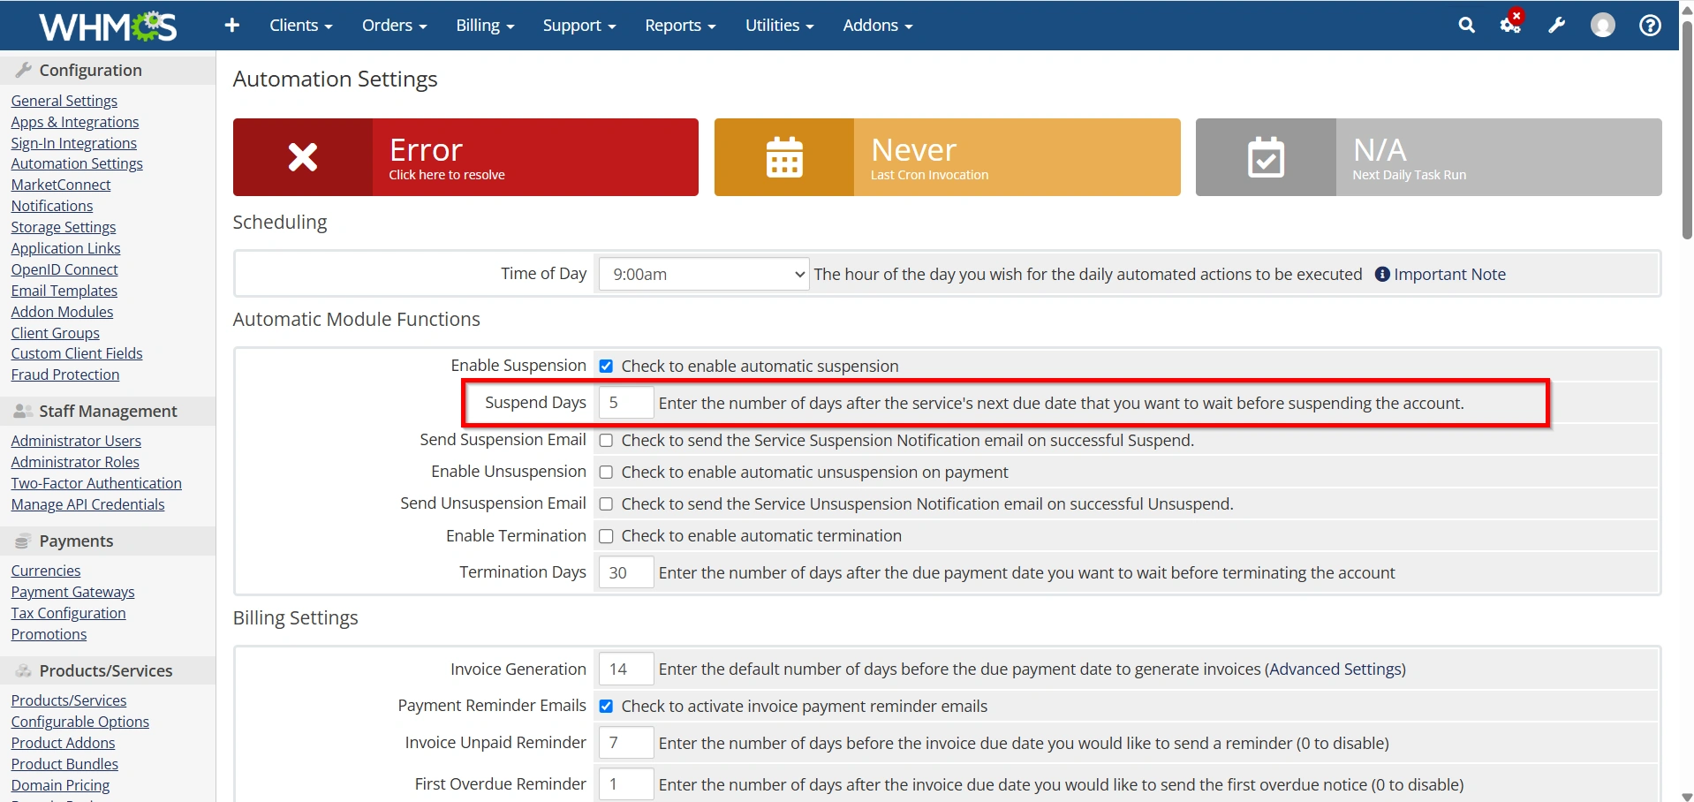Image resolution: width=1694 pixels, height=802 pixels.
Task: Open Promotions sidebar link
Action: (49, 634)
